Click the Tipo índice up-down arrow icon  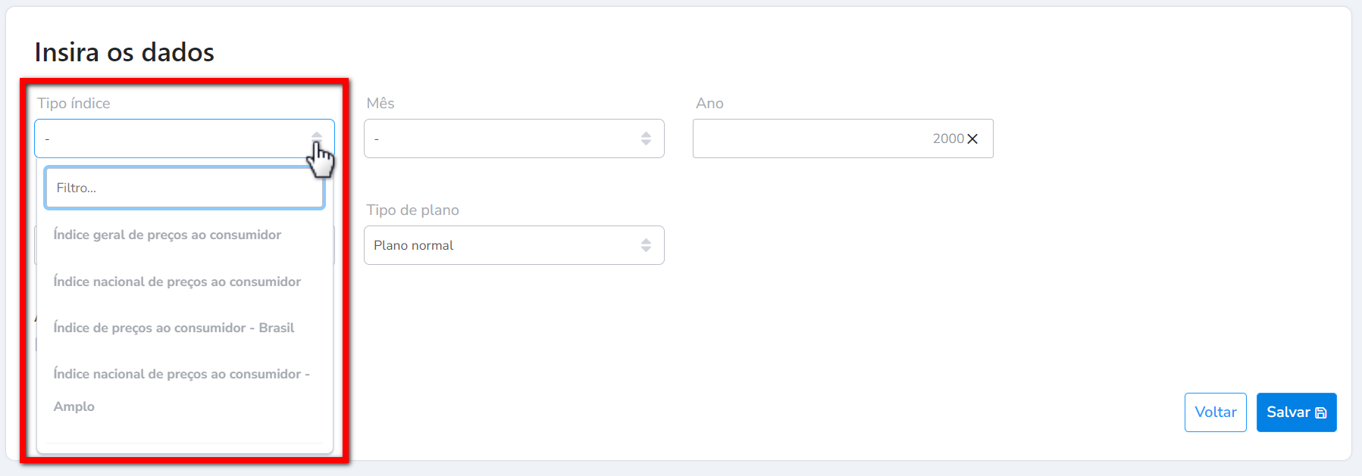(317, 138)
